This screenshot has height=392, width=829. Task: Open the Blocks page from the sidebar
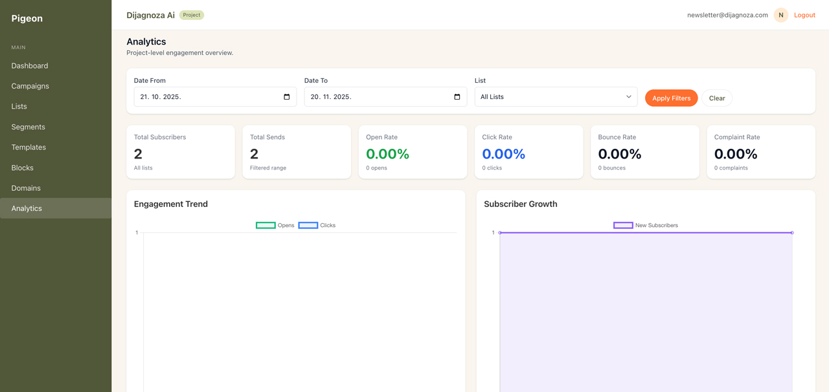pyautogui.click(x=22, y=168)
